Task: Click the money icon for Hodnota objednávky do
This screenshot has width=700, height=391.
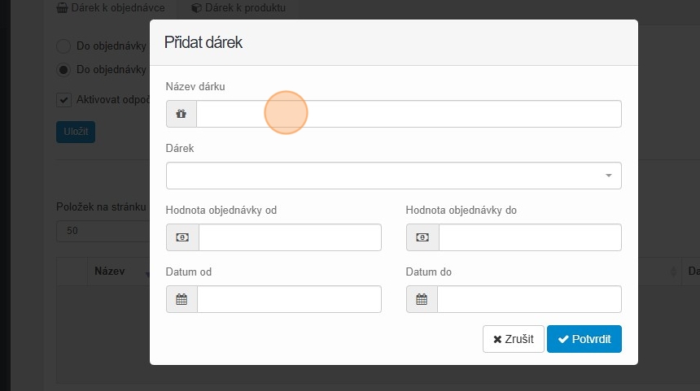Action: click(422, 237)
